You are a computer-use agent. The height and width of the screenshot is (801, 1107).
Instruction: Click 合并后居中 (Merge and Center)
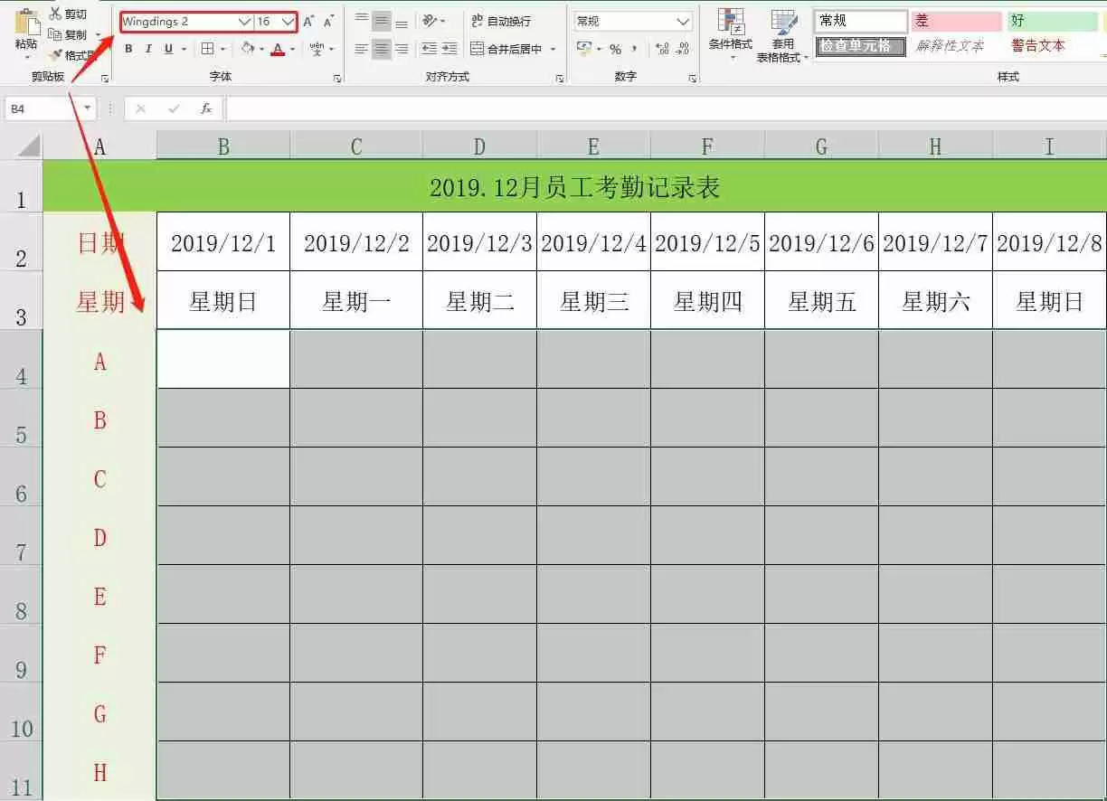point(506,50)
